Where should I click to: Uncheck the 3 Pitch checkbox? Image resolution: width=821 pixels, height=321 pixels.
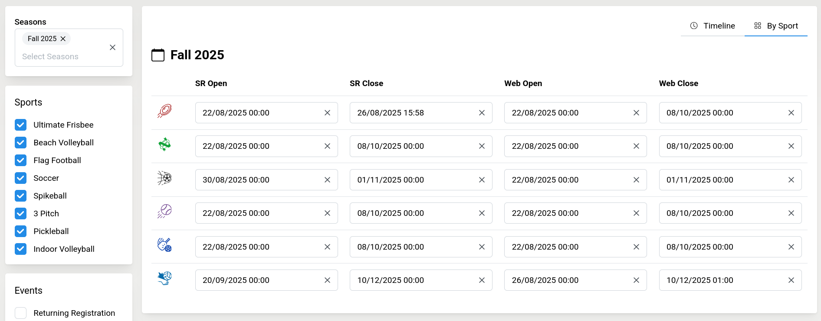(x=20, y=214)
